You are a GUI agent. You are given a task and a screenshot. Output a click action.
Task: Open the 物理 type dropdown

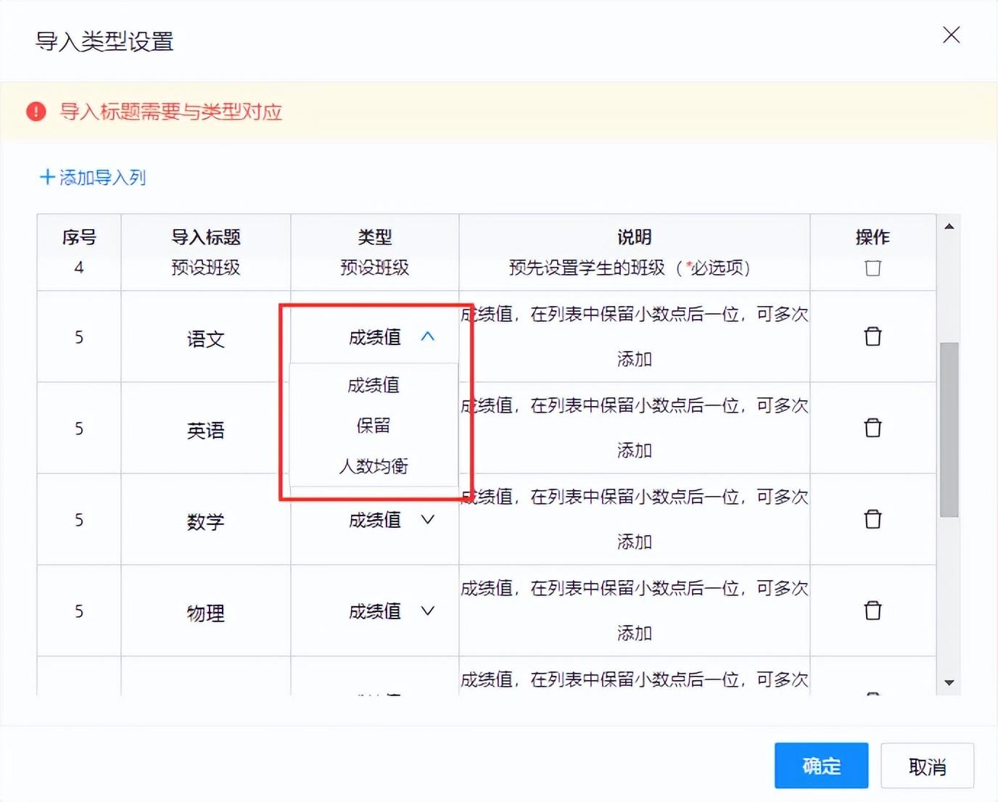[427, 611]
